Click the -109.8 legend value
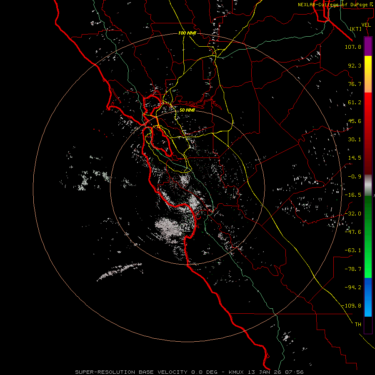375x375 pixels. 351,306
